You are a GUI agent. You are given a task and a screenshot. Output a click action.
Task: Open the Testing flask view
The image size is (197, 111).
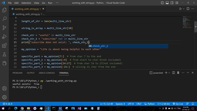pyautogui.click(x=4, y=55)
